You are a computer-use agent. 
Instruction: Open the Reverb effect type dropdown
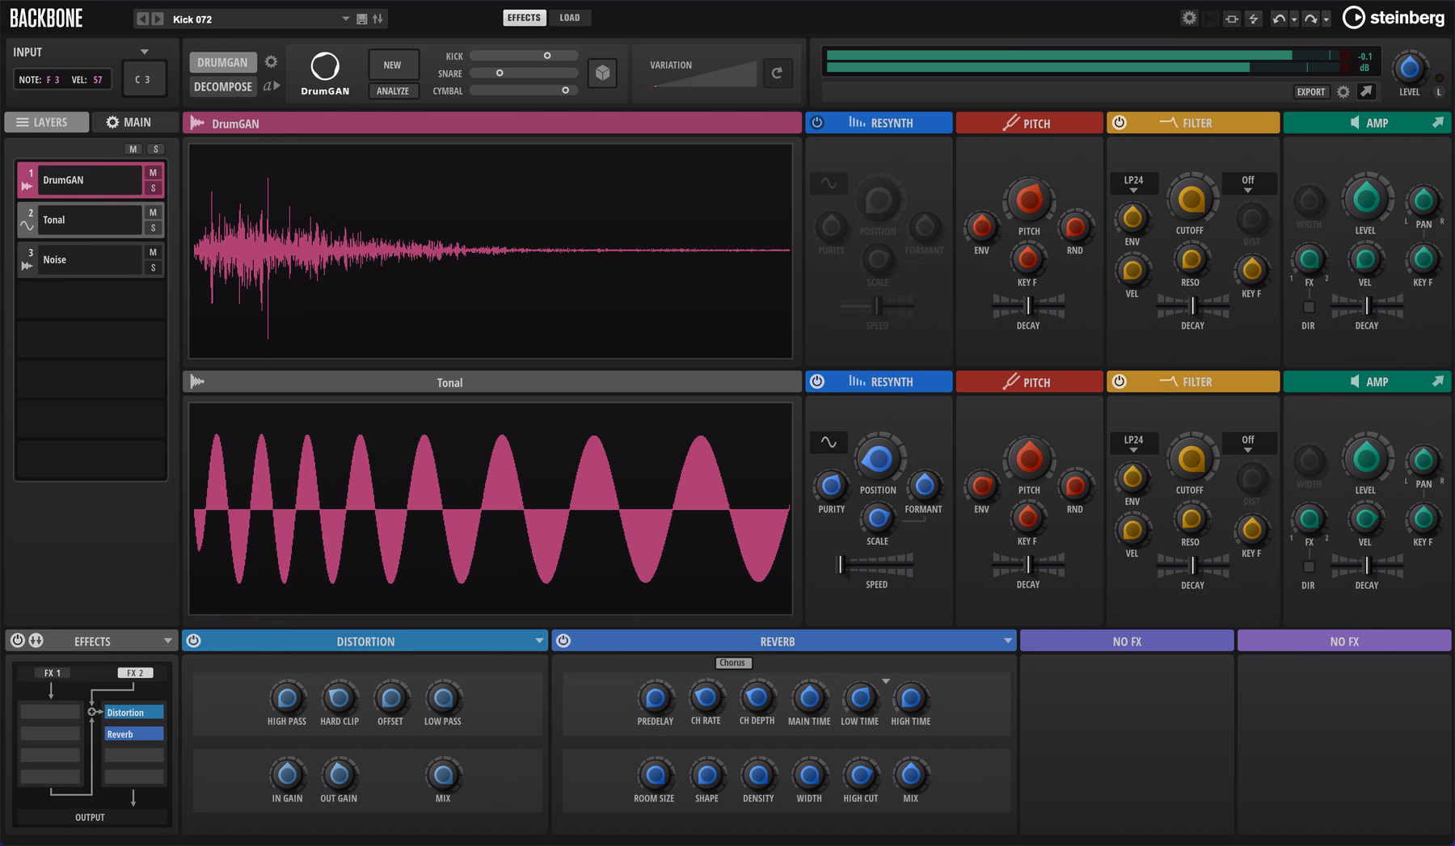[1007, 641]
